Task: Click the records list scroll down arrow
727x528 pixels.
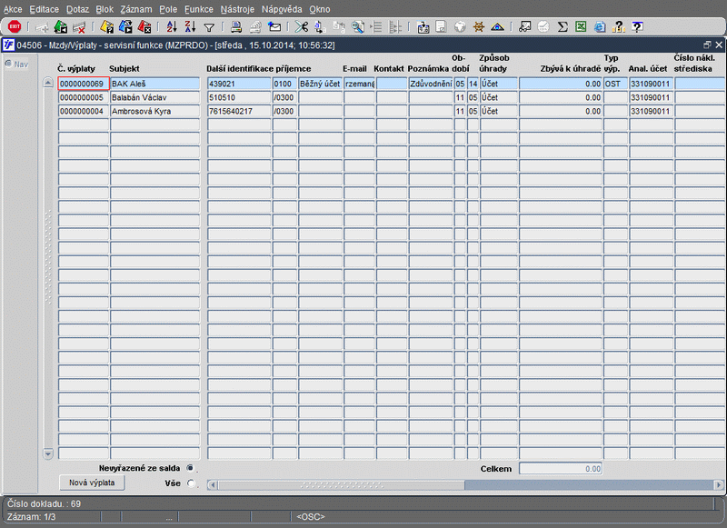Action: click(x=48, y=453)
